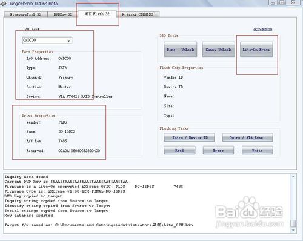Click the 'Inquiry string copied' log line
The width and height of the screenshot is (303, 241).
coord(56,201)
